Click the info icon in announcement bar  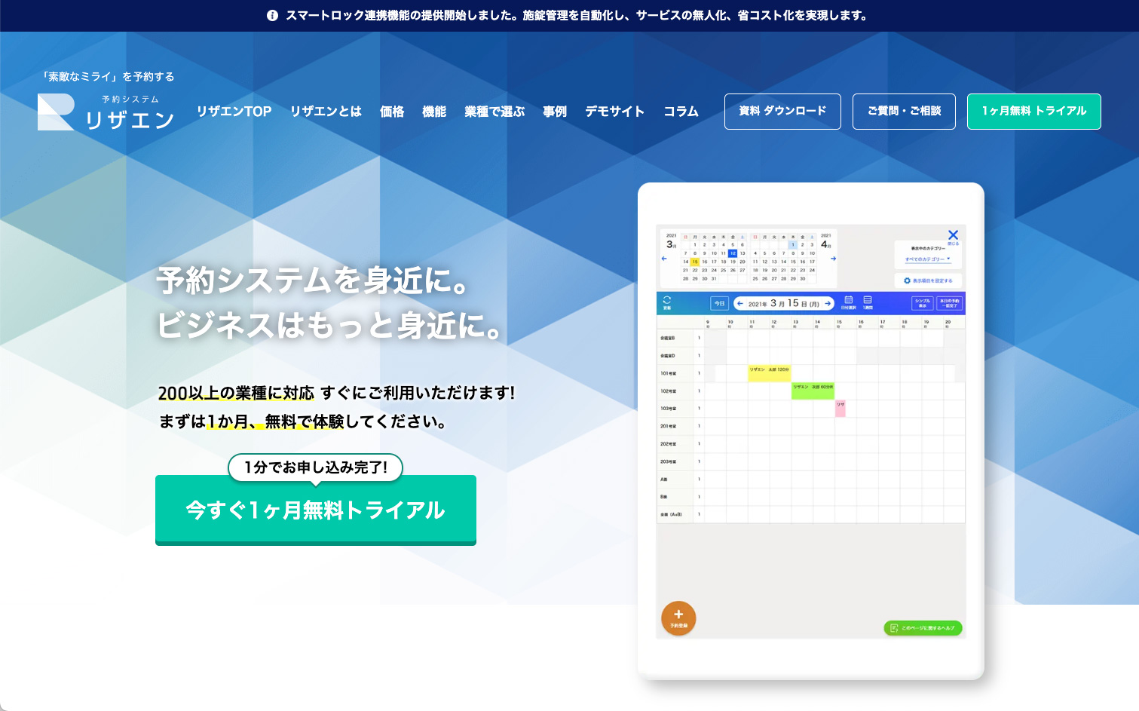click(x=272, y=16)
